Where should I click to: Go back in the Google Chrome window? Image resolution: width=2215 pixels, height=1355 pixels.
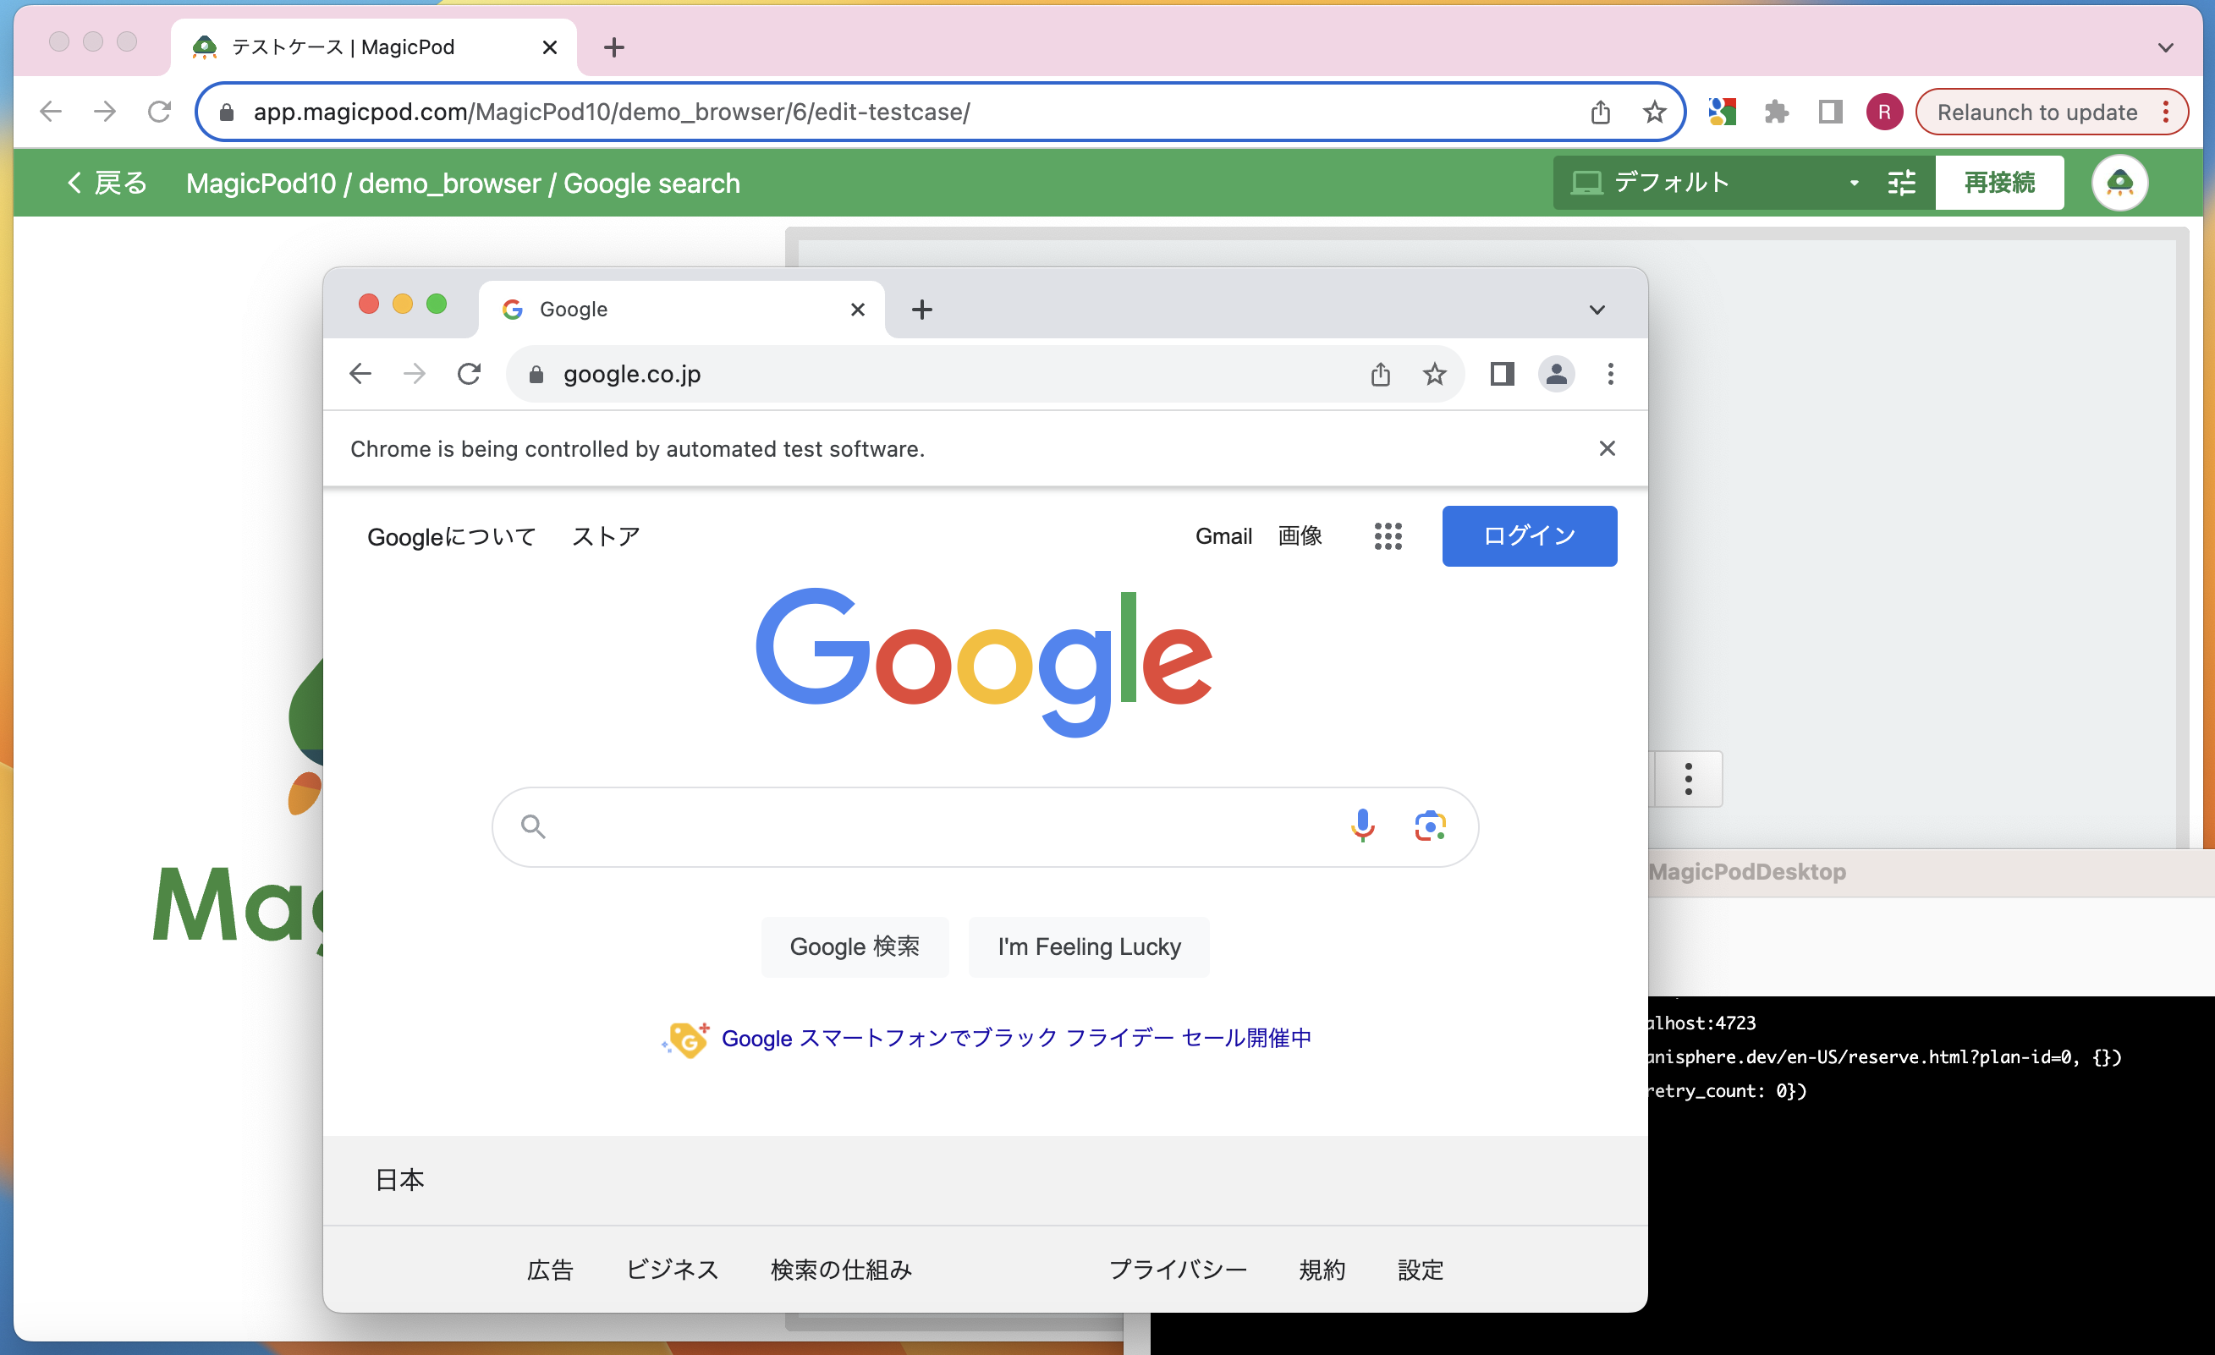tap(360, 374)
